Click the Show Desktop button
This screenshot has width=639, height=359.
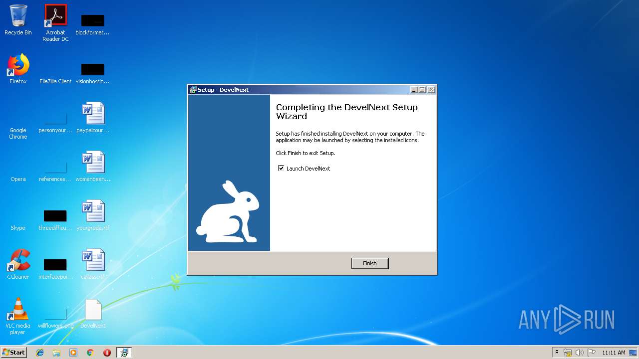634,353
